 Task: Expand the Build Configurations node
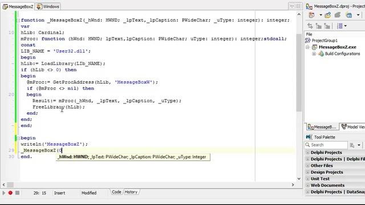[314, 54]
